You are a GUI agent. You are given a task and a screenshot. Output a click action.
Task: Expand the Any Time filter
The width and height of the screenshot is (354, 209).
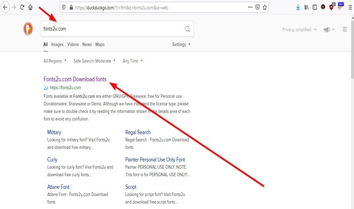(132, 61)
